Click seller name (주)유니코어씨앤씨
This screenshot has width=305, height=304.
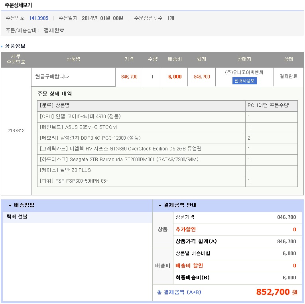(244, 72)
